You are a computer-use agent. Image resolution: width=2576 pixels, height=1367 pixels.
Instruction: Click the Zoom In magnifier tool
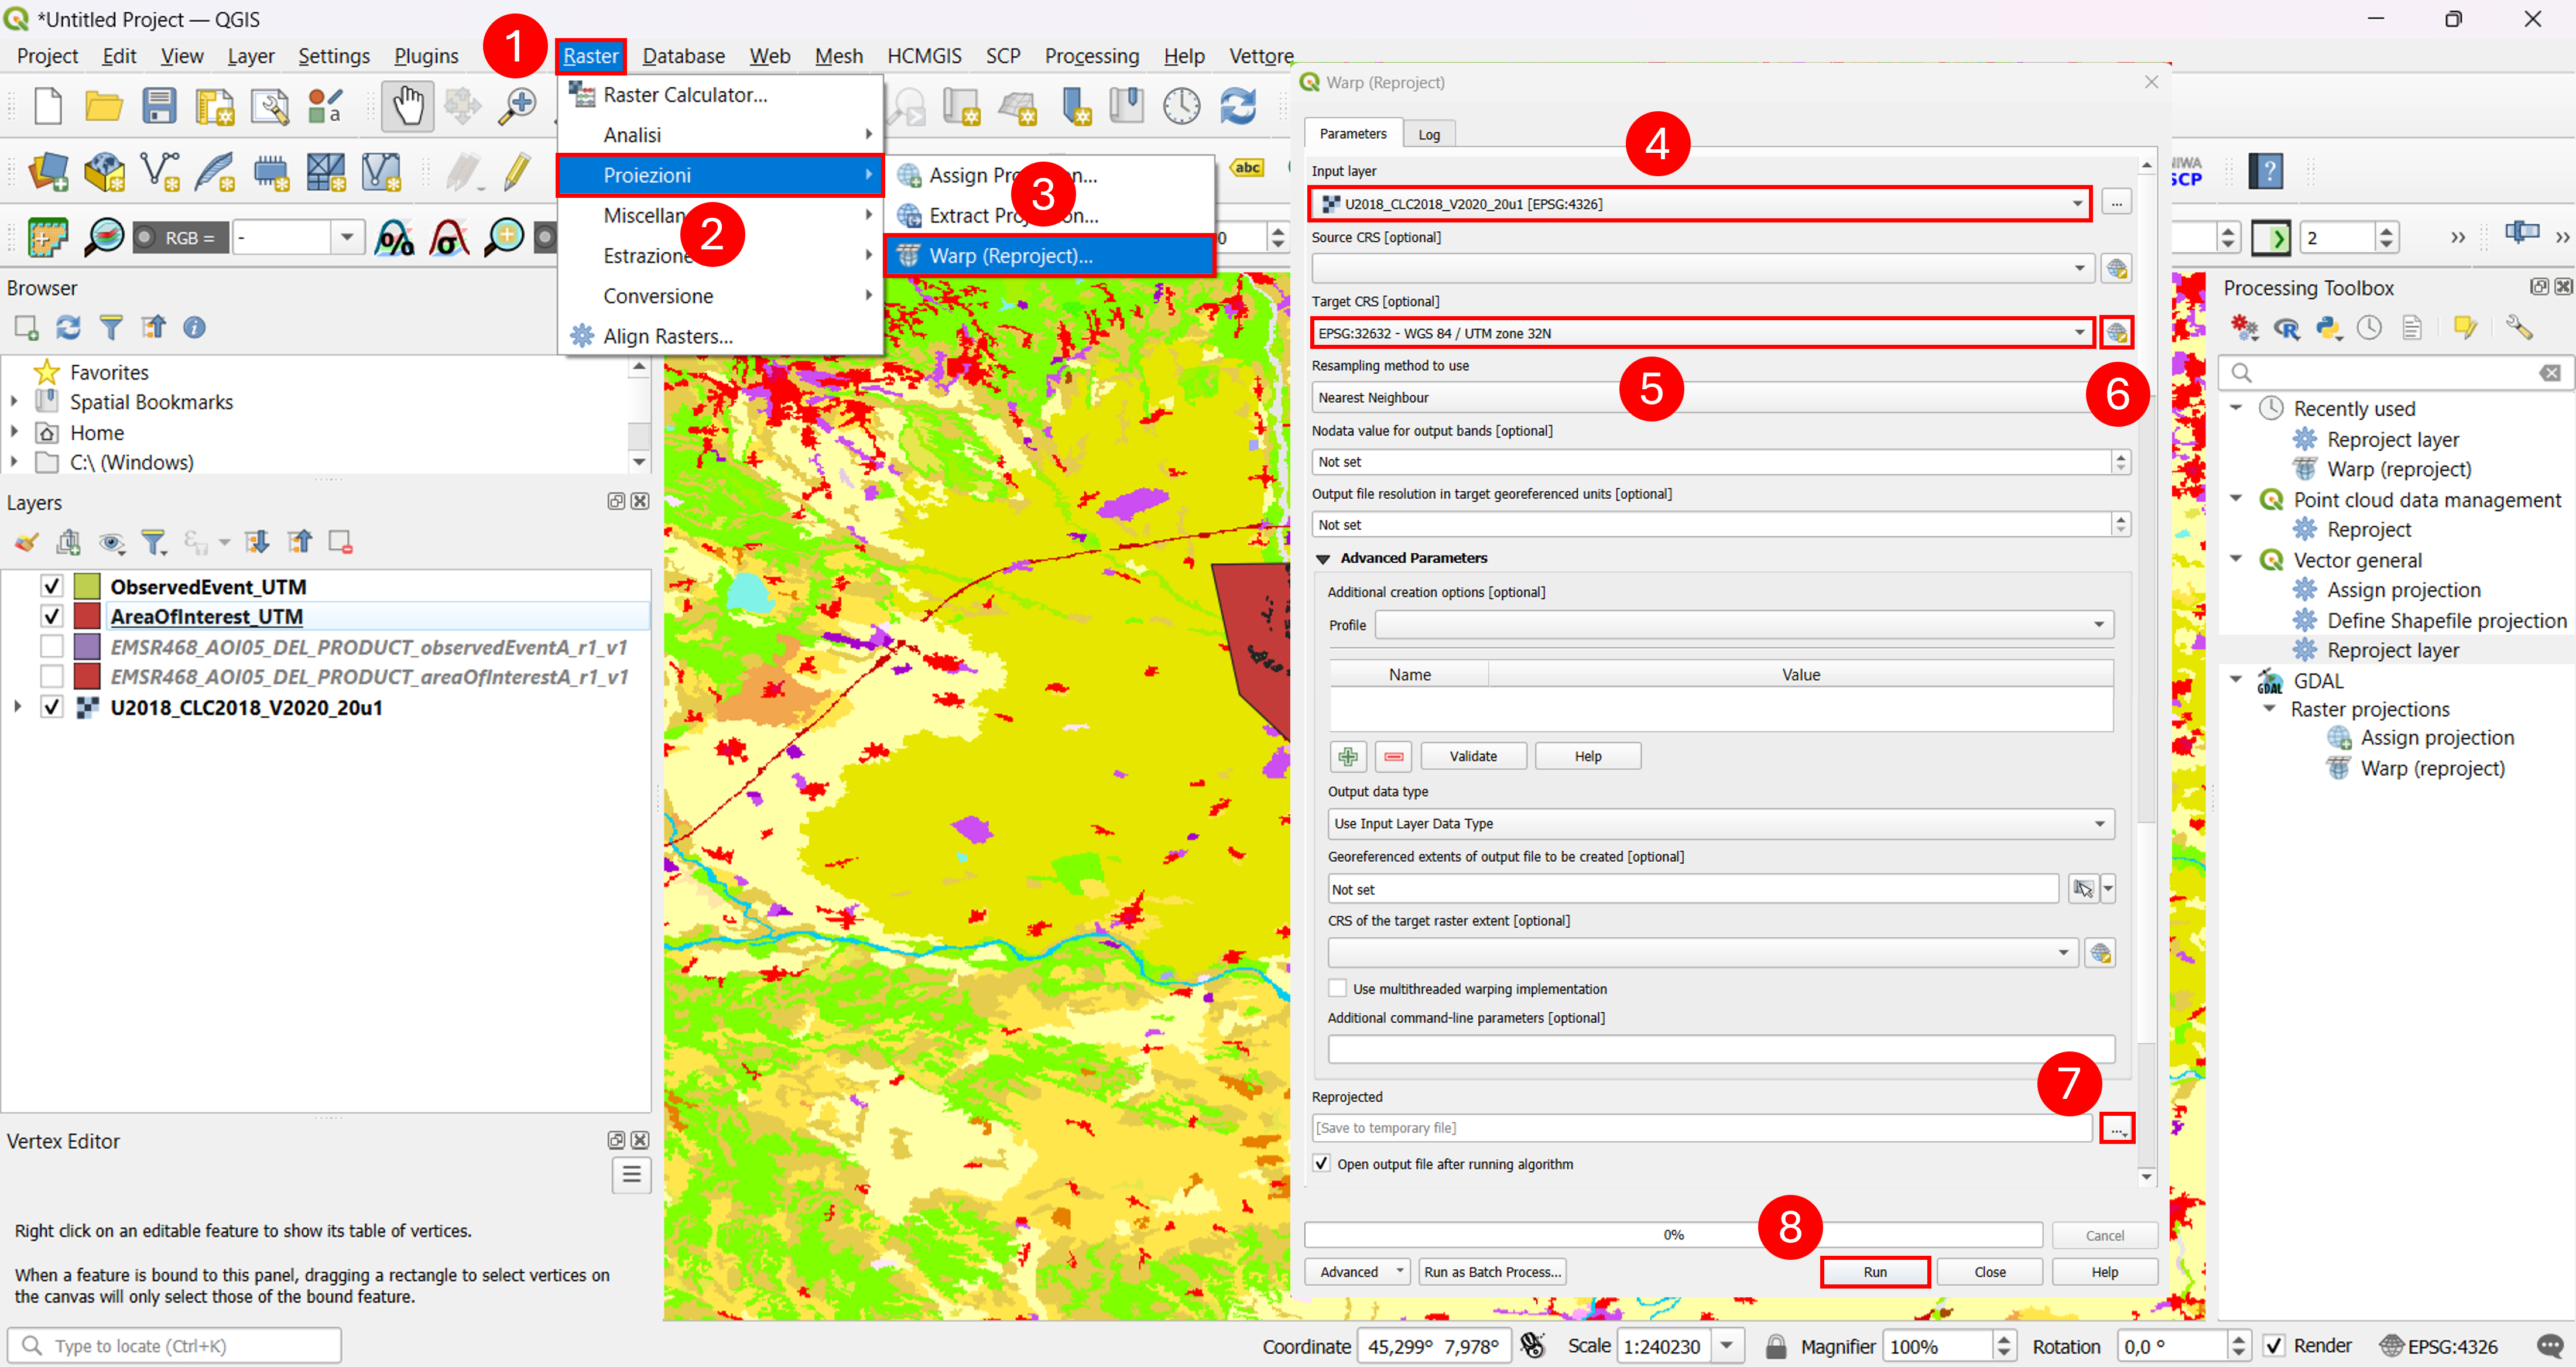pos(518,106)
